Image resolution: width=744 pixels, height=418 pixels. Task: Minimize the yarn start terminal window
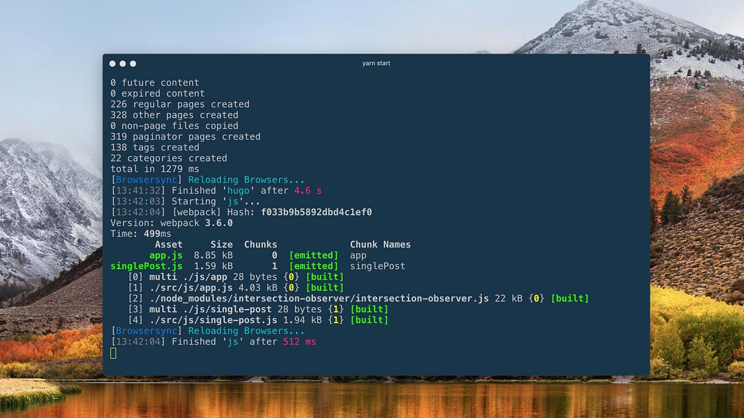(x=123, y=64)
